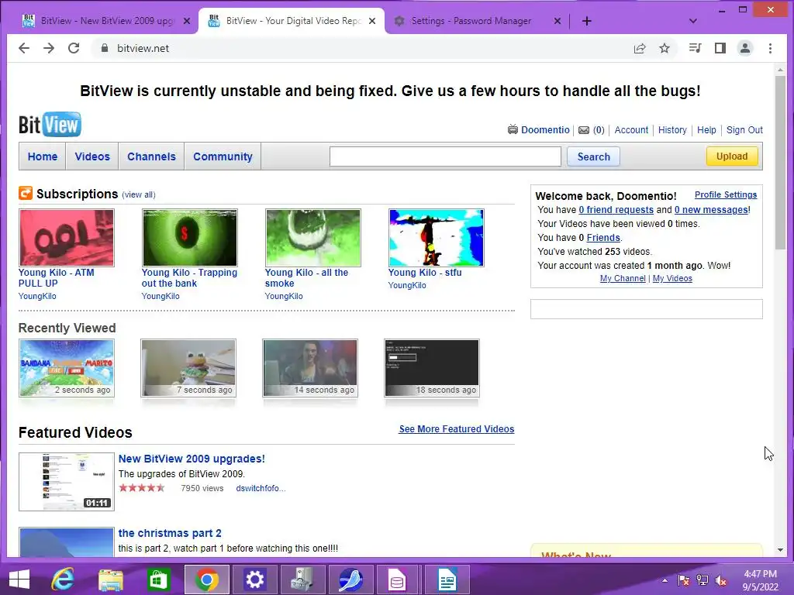Viewport: 794px width, 595px height.
Task: Open the document app taskbar icon
Action: 447,580
